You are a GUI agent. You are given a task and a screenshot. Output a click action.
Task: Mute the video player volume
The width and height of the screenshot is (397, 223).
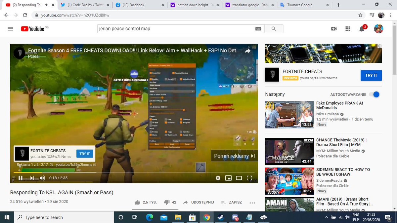(42, 178)
